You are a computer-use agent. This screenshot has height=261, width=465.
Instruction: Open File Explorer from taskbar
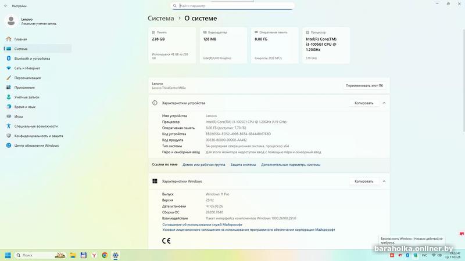click(73, 255)
